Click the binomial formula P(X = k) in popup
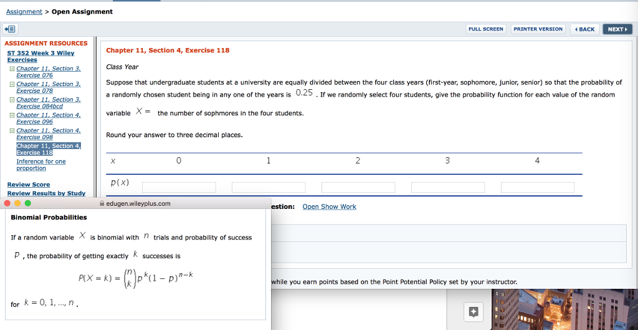Viewport: 638px width, 330px height. [x=135, y=278]
